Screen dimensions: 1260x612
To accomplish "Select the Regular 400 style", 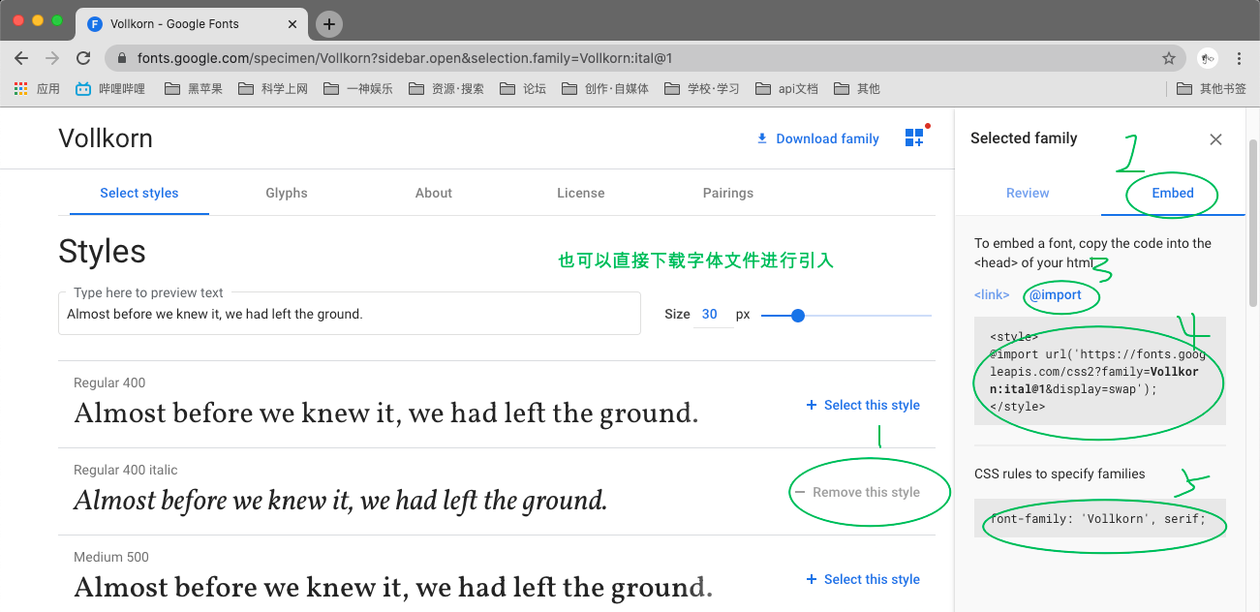I will pos(863,405).
